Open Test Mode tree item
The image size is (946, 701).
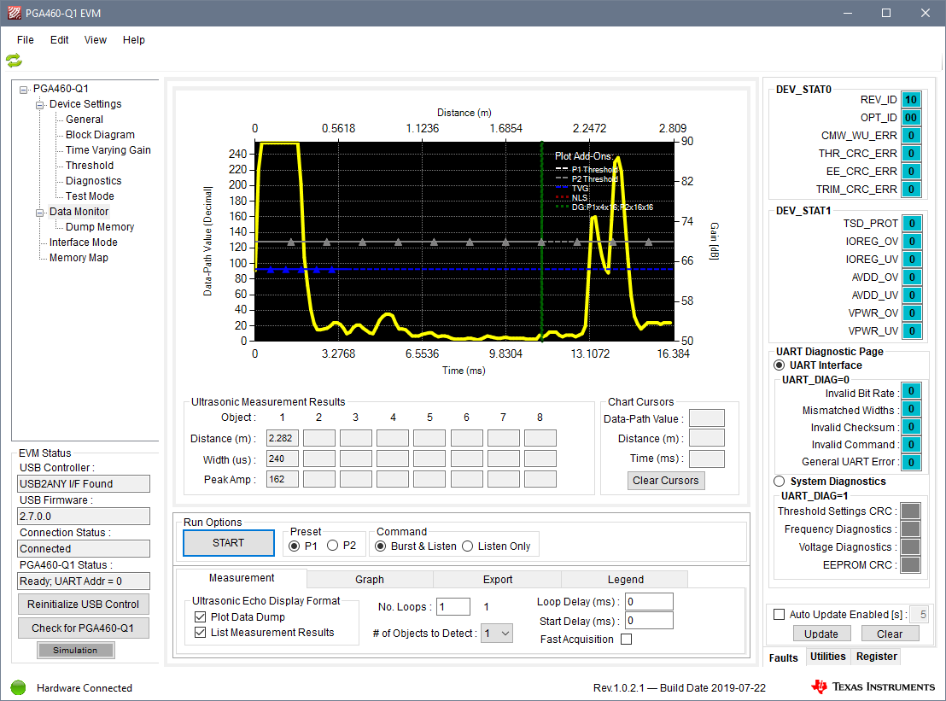coord(90,196)
